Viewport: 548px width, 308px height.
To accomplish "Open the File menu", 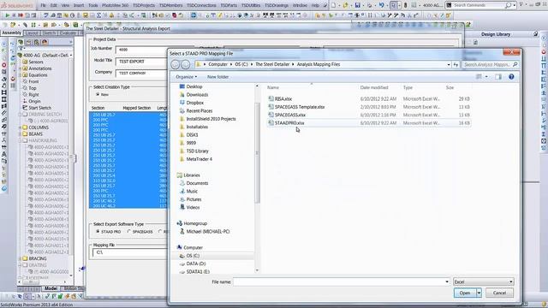I will click(43, 5).
